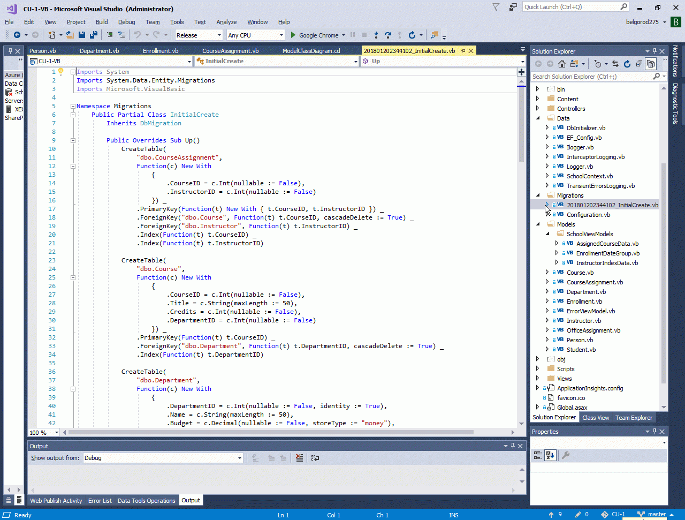Click the Home icon in Solution Explorer

(561, 64)
